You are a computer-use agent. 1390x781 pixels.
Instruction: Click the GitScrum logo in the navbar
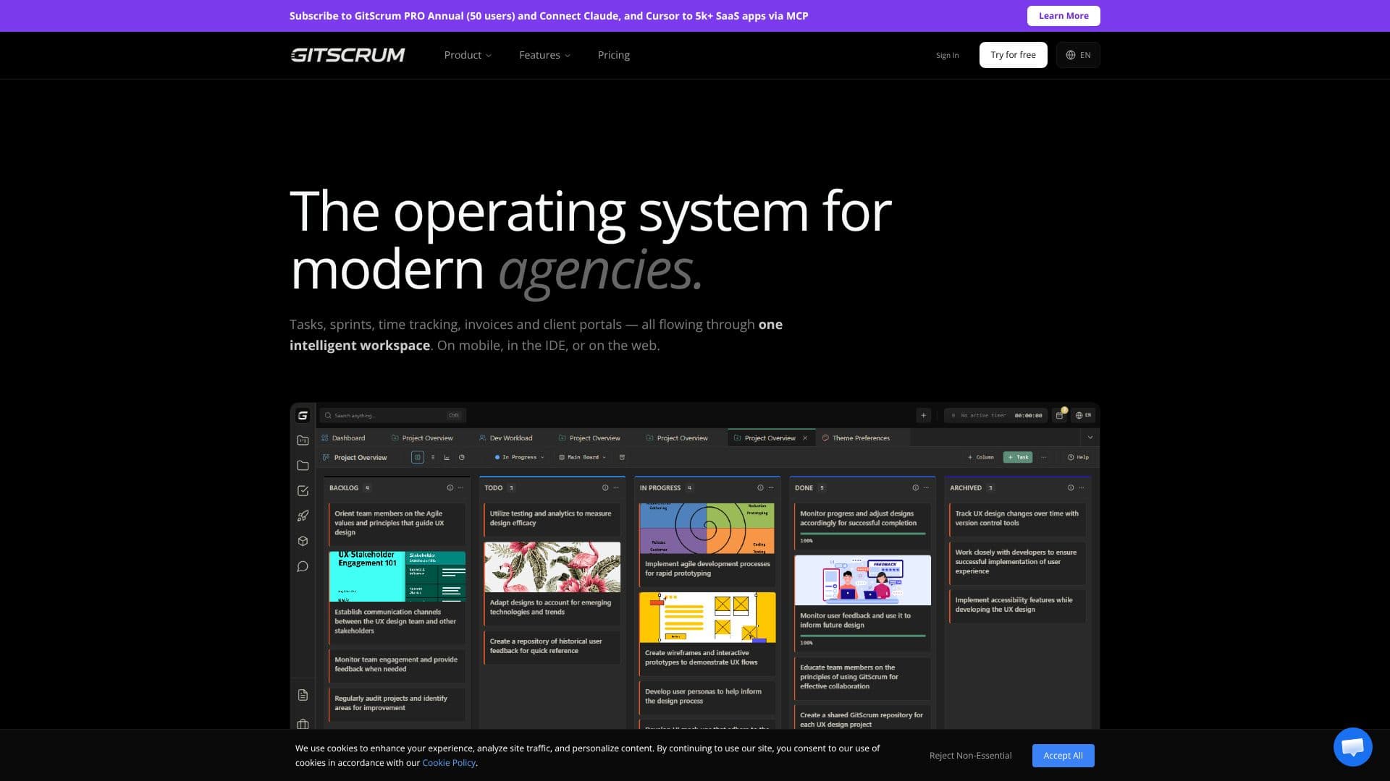point(347,55)
